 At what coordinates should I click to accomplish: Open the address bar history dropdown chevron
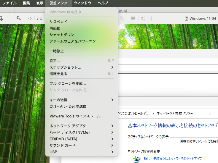[210, 114]
